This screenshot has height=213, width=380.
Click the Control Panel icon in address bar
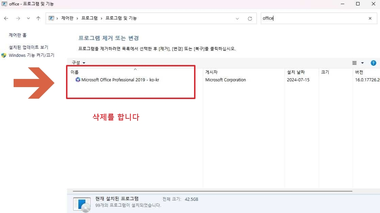coord(51,18)
